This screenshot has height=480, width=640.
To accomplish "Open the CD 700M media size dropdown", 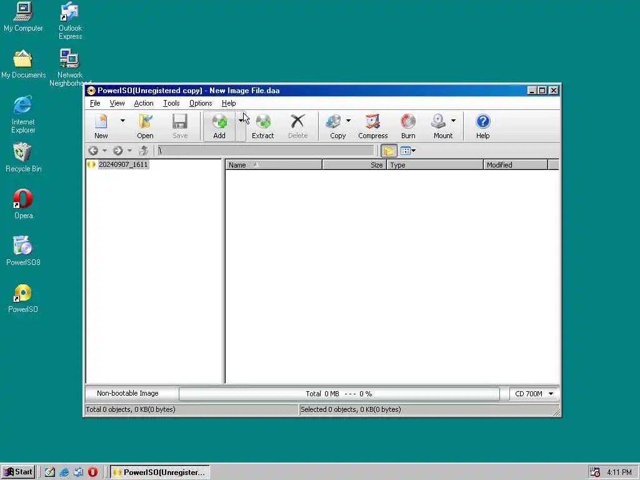I will tap(534, 394).
